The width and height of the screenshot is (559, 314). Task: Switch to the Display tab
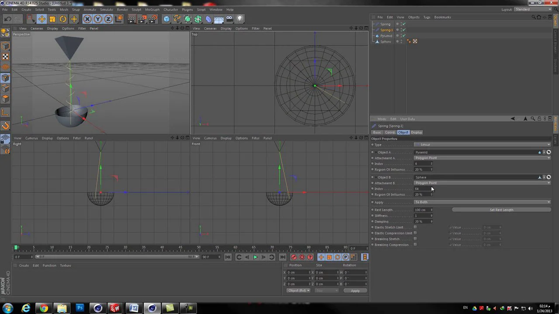click(417, 132)
